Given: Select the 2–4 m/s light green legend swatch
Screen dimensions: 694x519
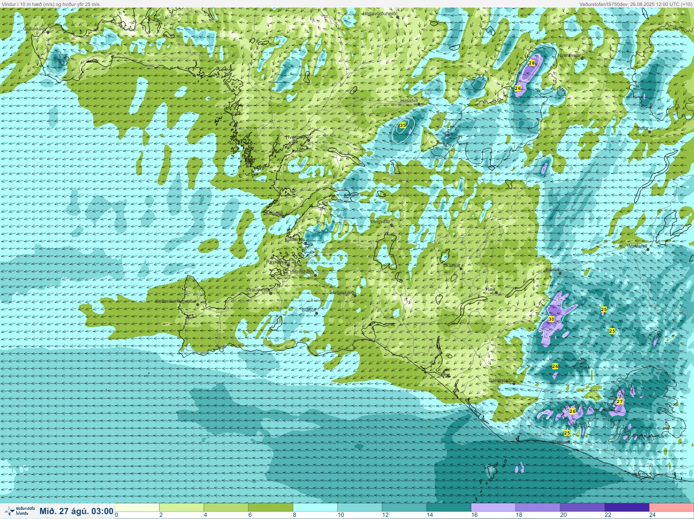Looking at the screenshot, I should click(182, 508).
